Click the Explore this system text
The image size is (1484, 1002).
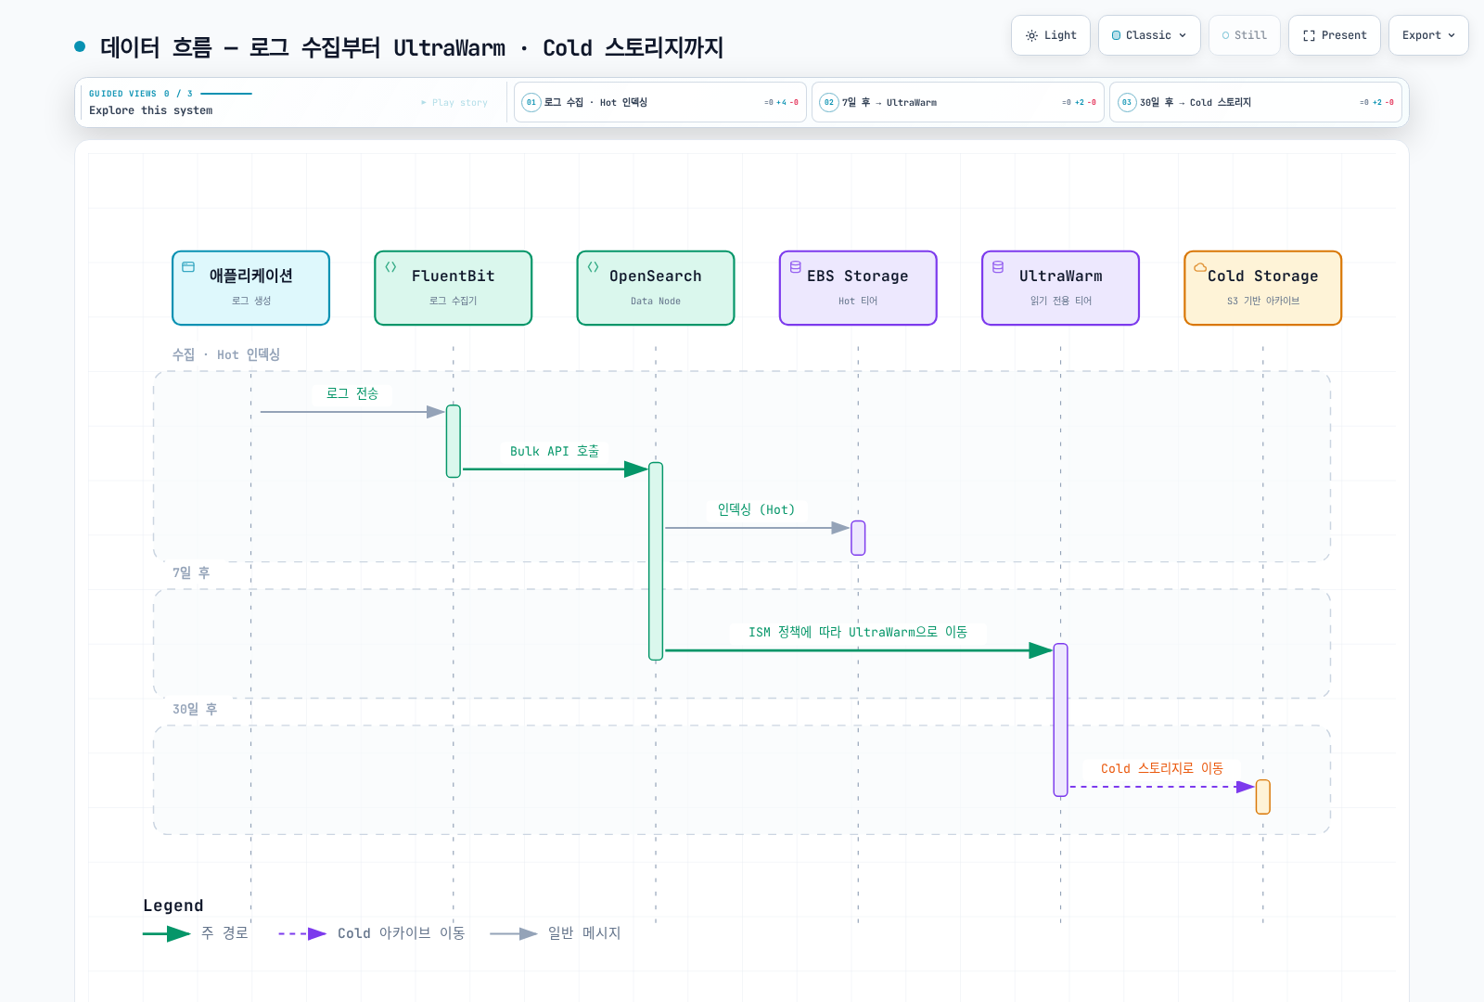pos(151,110)
